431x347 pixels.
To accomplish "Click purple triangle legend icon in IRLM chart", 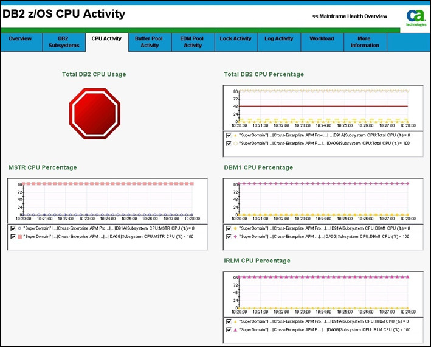I will click(235, 329).
